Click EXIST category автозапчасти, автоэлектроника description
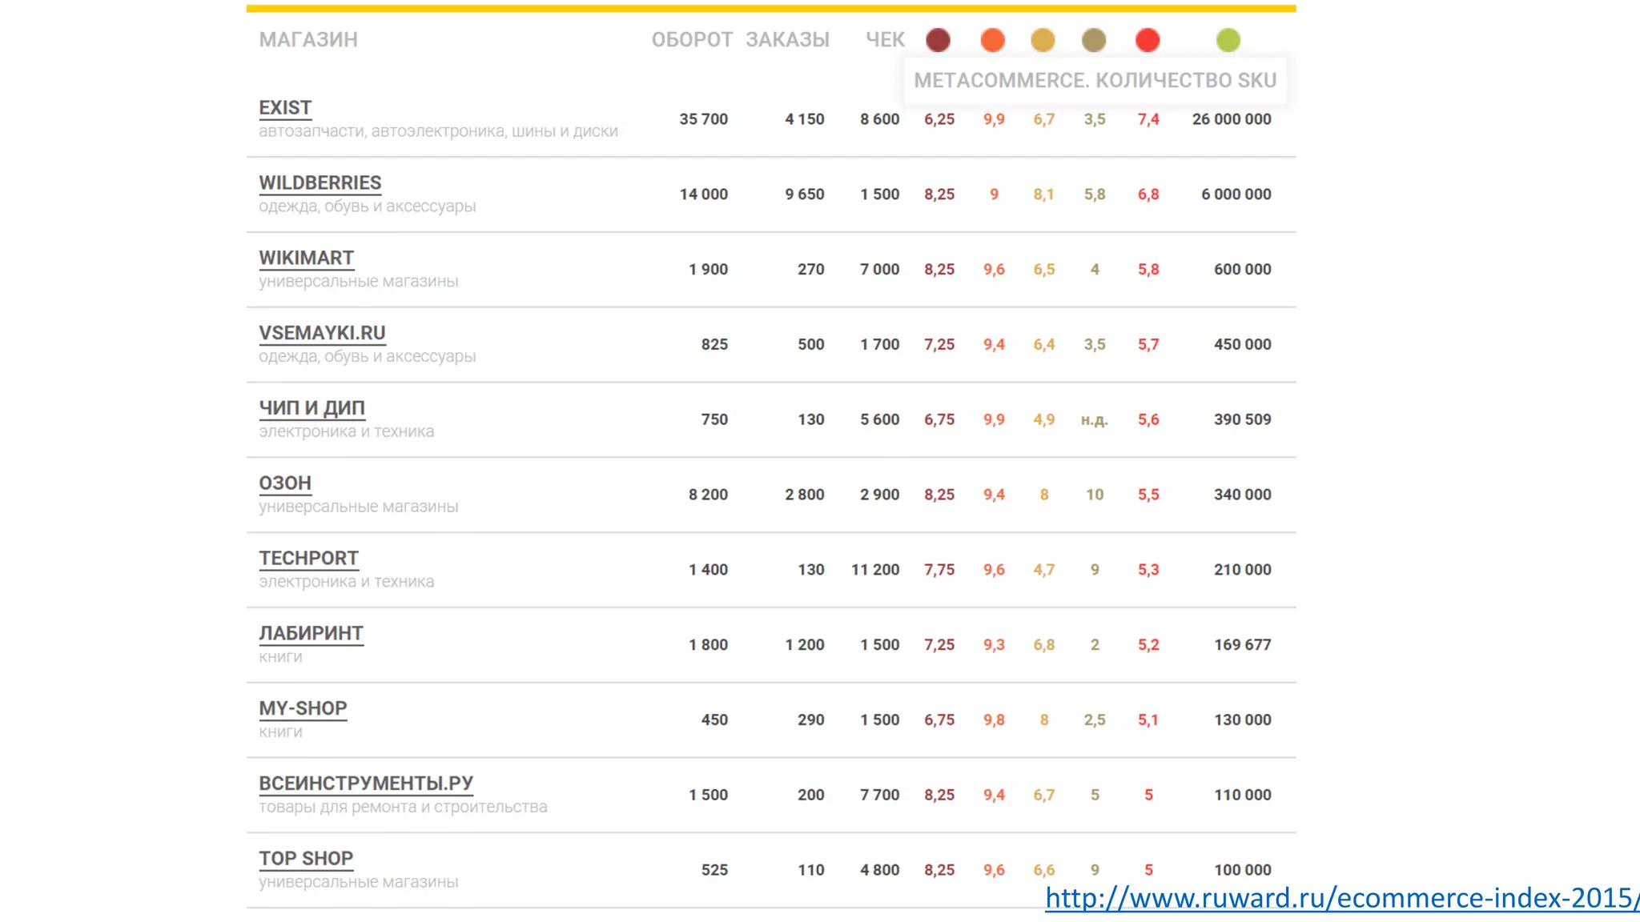 (438, 131)
